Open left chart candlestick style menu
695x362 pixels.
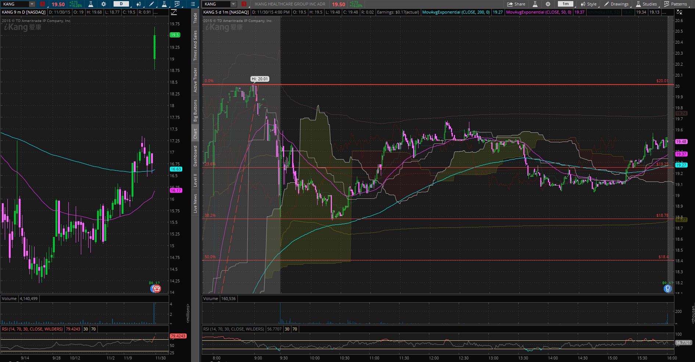pyautogui.click(x=139, y=4)
